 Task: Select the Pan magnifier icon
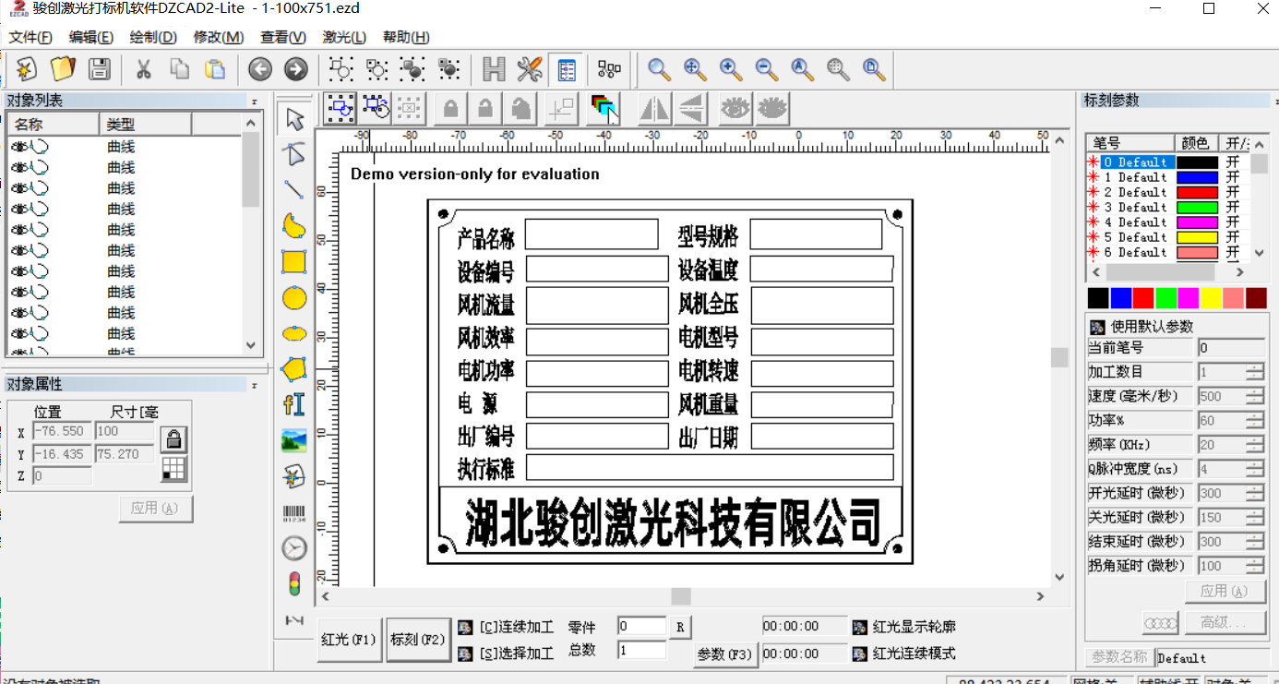(x=695, y=69)
